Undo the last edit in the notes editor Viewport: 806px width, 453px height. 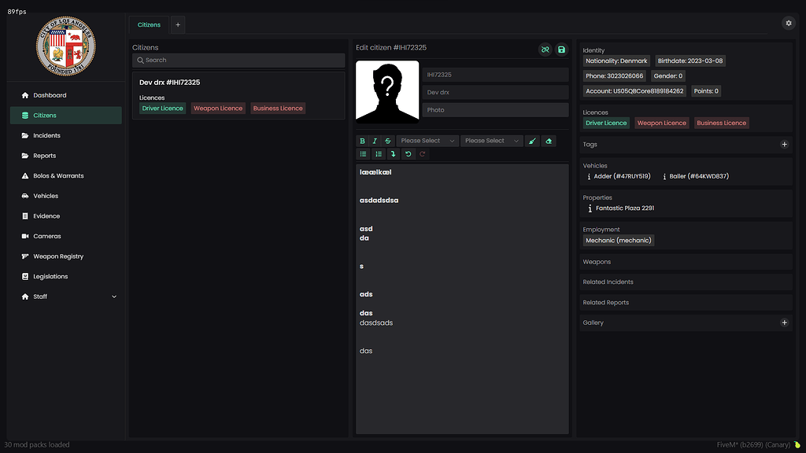[408, 154]
